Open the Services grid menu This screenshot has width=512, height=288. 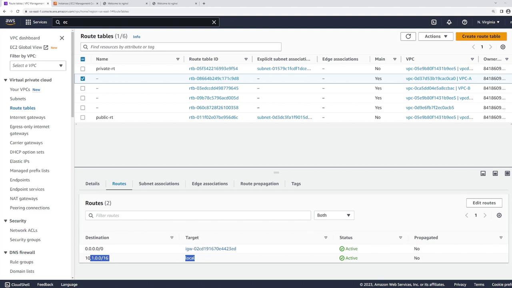(x=36, y=22)
